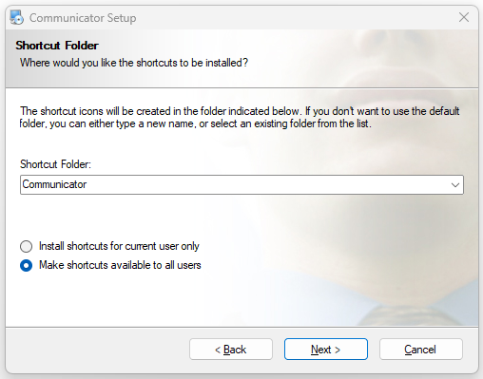Click the 'Shortcut Folder:' field label
Image resolution: width=483 pixels, height=379 pixels.
55,164
